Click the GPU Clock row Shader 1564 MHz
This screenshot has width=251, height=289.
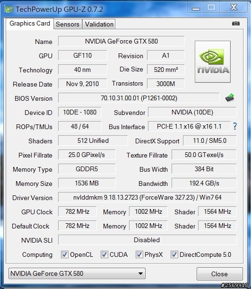pyautogui.click(x=217, y=211)
